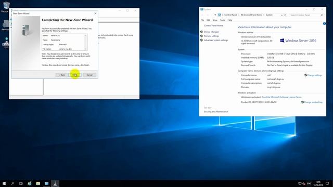Open the Tools menu in System window

222,20
